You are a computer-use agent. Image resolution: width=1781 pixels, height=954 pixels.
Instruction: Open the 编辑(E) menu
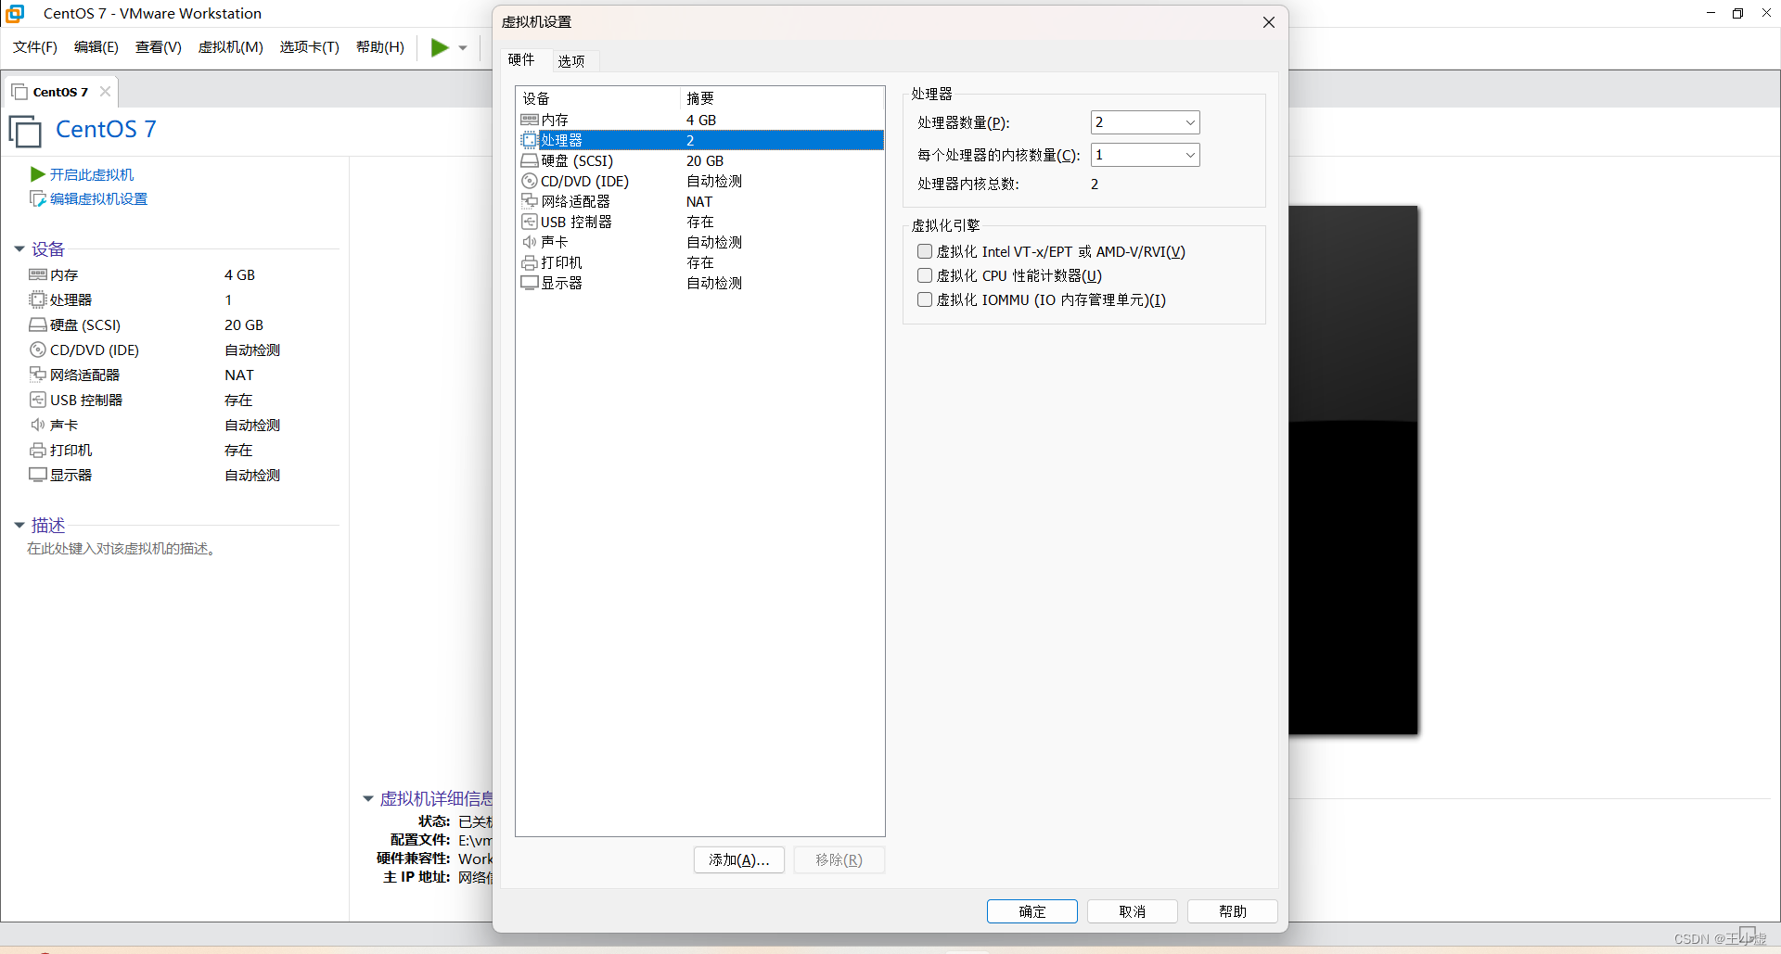(96, 47)
